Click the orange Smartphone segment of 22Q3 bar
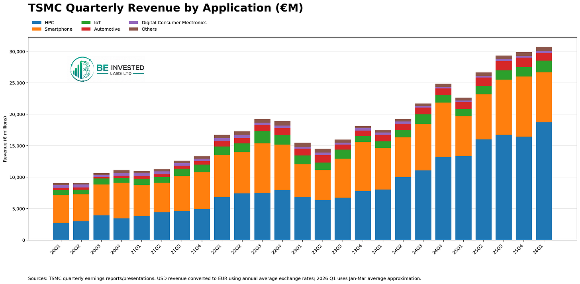Image resolution: width=580 pixels, height=284 pixels. [x=262, y=168]
